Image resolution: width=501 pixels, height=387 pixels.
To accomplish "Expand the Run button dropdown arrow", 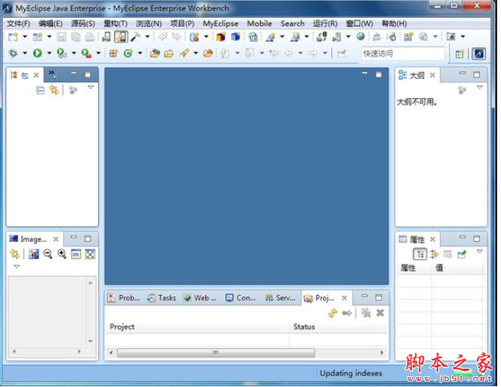I will pos(49,53).
